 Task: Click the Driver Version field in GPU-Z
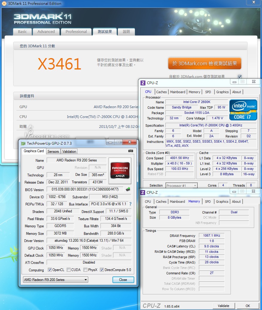pos(89,241)
